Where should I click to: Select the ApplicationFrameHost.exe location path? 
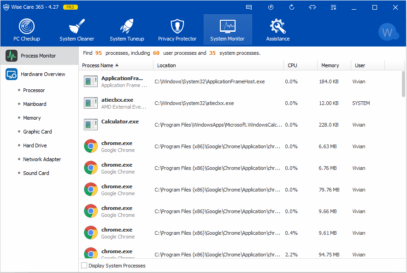click(209, 81)
